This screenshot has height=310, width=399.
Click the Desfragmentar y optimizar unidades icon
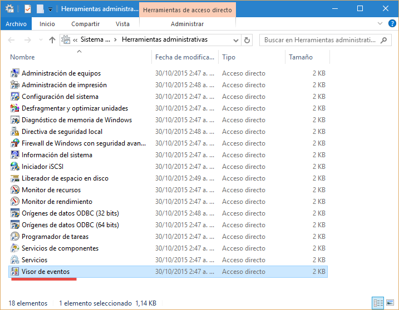point(15,108)
